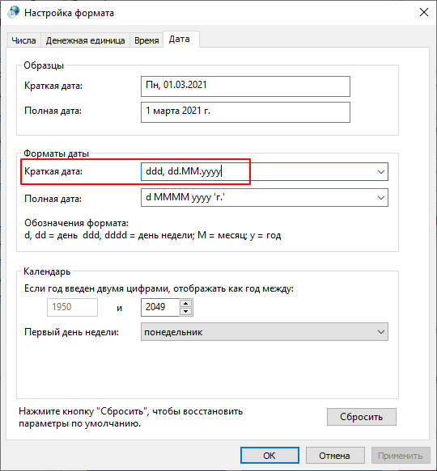Increase the 2049 year with up arrow

(186, 304)
